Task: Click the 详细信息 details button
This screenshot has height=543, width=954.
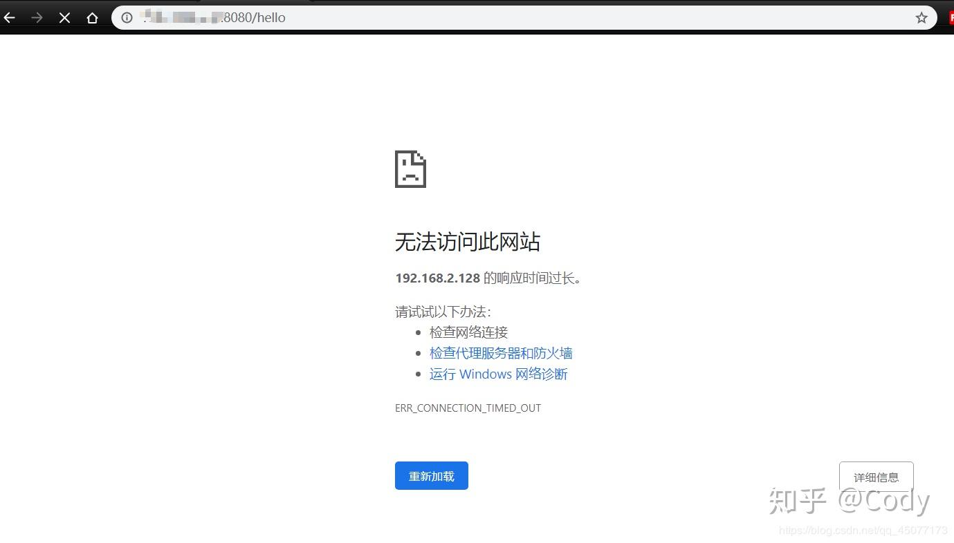Action: [876, 477]
